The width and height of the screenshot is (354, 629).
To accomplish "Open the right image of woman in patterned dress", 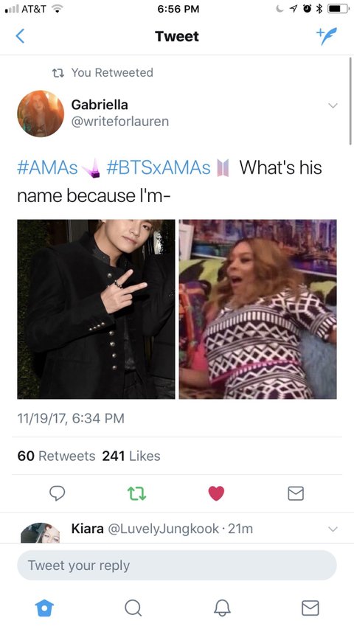I will coord(257,309).
